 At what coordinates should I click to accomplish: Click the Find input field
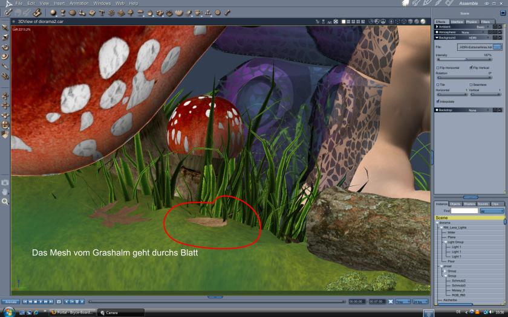pyautogui.click(x=464, y=211)
